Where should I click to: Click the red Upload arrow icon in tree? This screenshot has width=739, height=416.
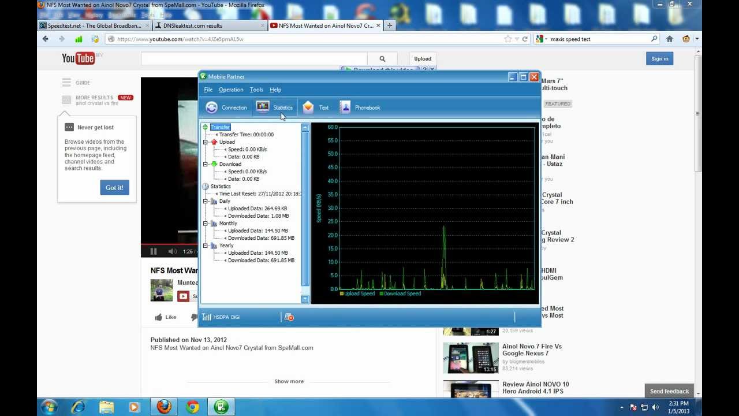pyautogui.click(x=214, y=142)
